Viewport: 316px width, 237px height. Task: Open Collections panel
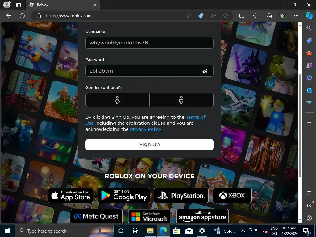tap(269, 16)
